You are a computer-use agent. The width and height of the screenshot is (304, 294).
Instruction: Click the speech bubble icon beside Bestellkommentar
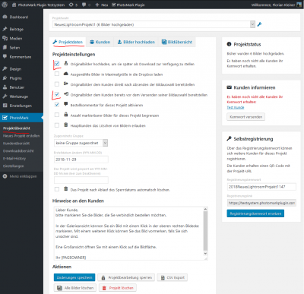66,104
